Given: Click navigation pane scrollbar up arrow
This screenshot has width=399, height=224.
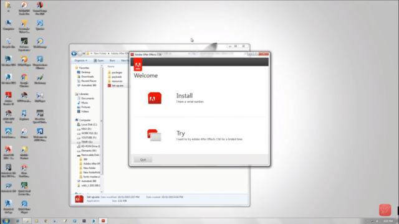Looking at the screenshot, I should pyautogui.click(x=102, y=66).
